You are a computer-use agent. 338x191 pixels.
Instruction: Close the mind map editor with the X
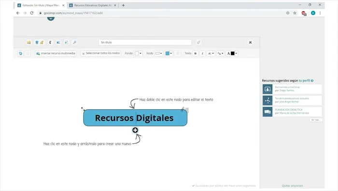click(x=250, y=42)
